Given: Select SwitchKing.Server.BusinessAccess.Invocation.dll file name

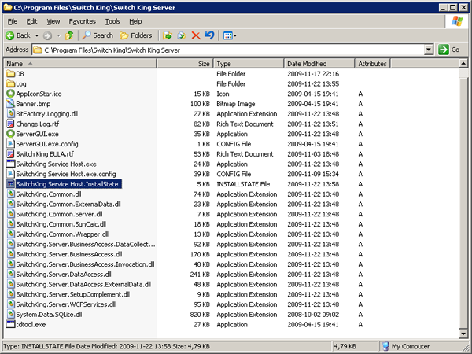Looking at the screenshot, I should click(85, 264).
